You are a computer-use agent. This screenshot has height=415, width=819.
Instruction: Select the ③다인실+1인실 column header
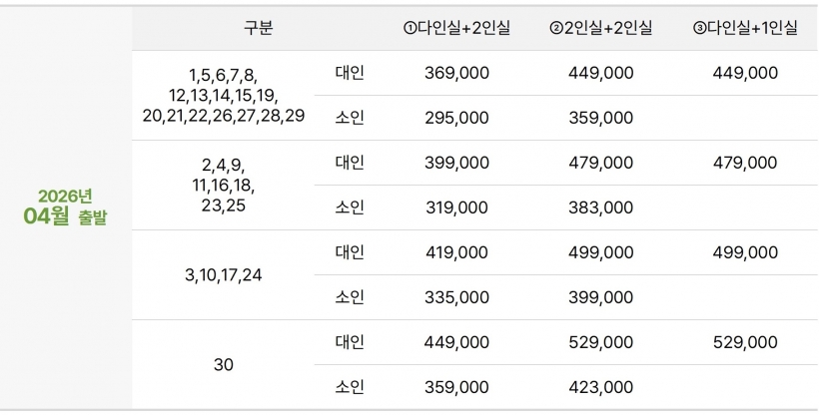[x=745, y=28]
